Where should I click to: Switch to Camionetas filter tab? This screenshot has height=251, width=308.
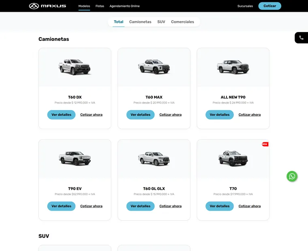[140, 22]
